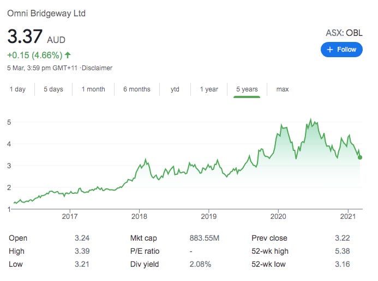Click the P/E ratio label
378x281 pixels.
click(x=145, y=251)
